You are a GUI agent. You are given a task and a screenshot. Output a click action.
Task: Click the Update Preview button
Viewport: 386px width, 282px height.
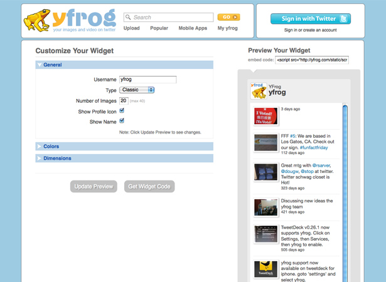[94, 186]
